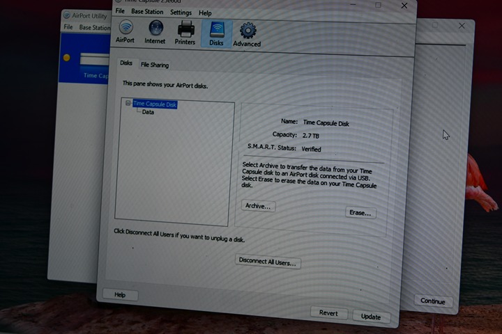Click Disconnect All Users... button

pos(268,262)
